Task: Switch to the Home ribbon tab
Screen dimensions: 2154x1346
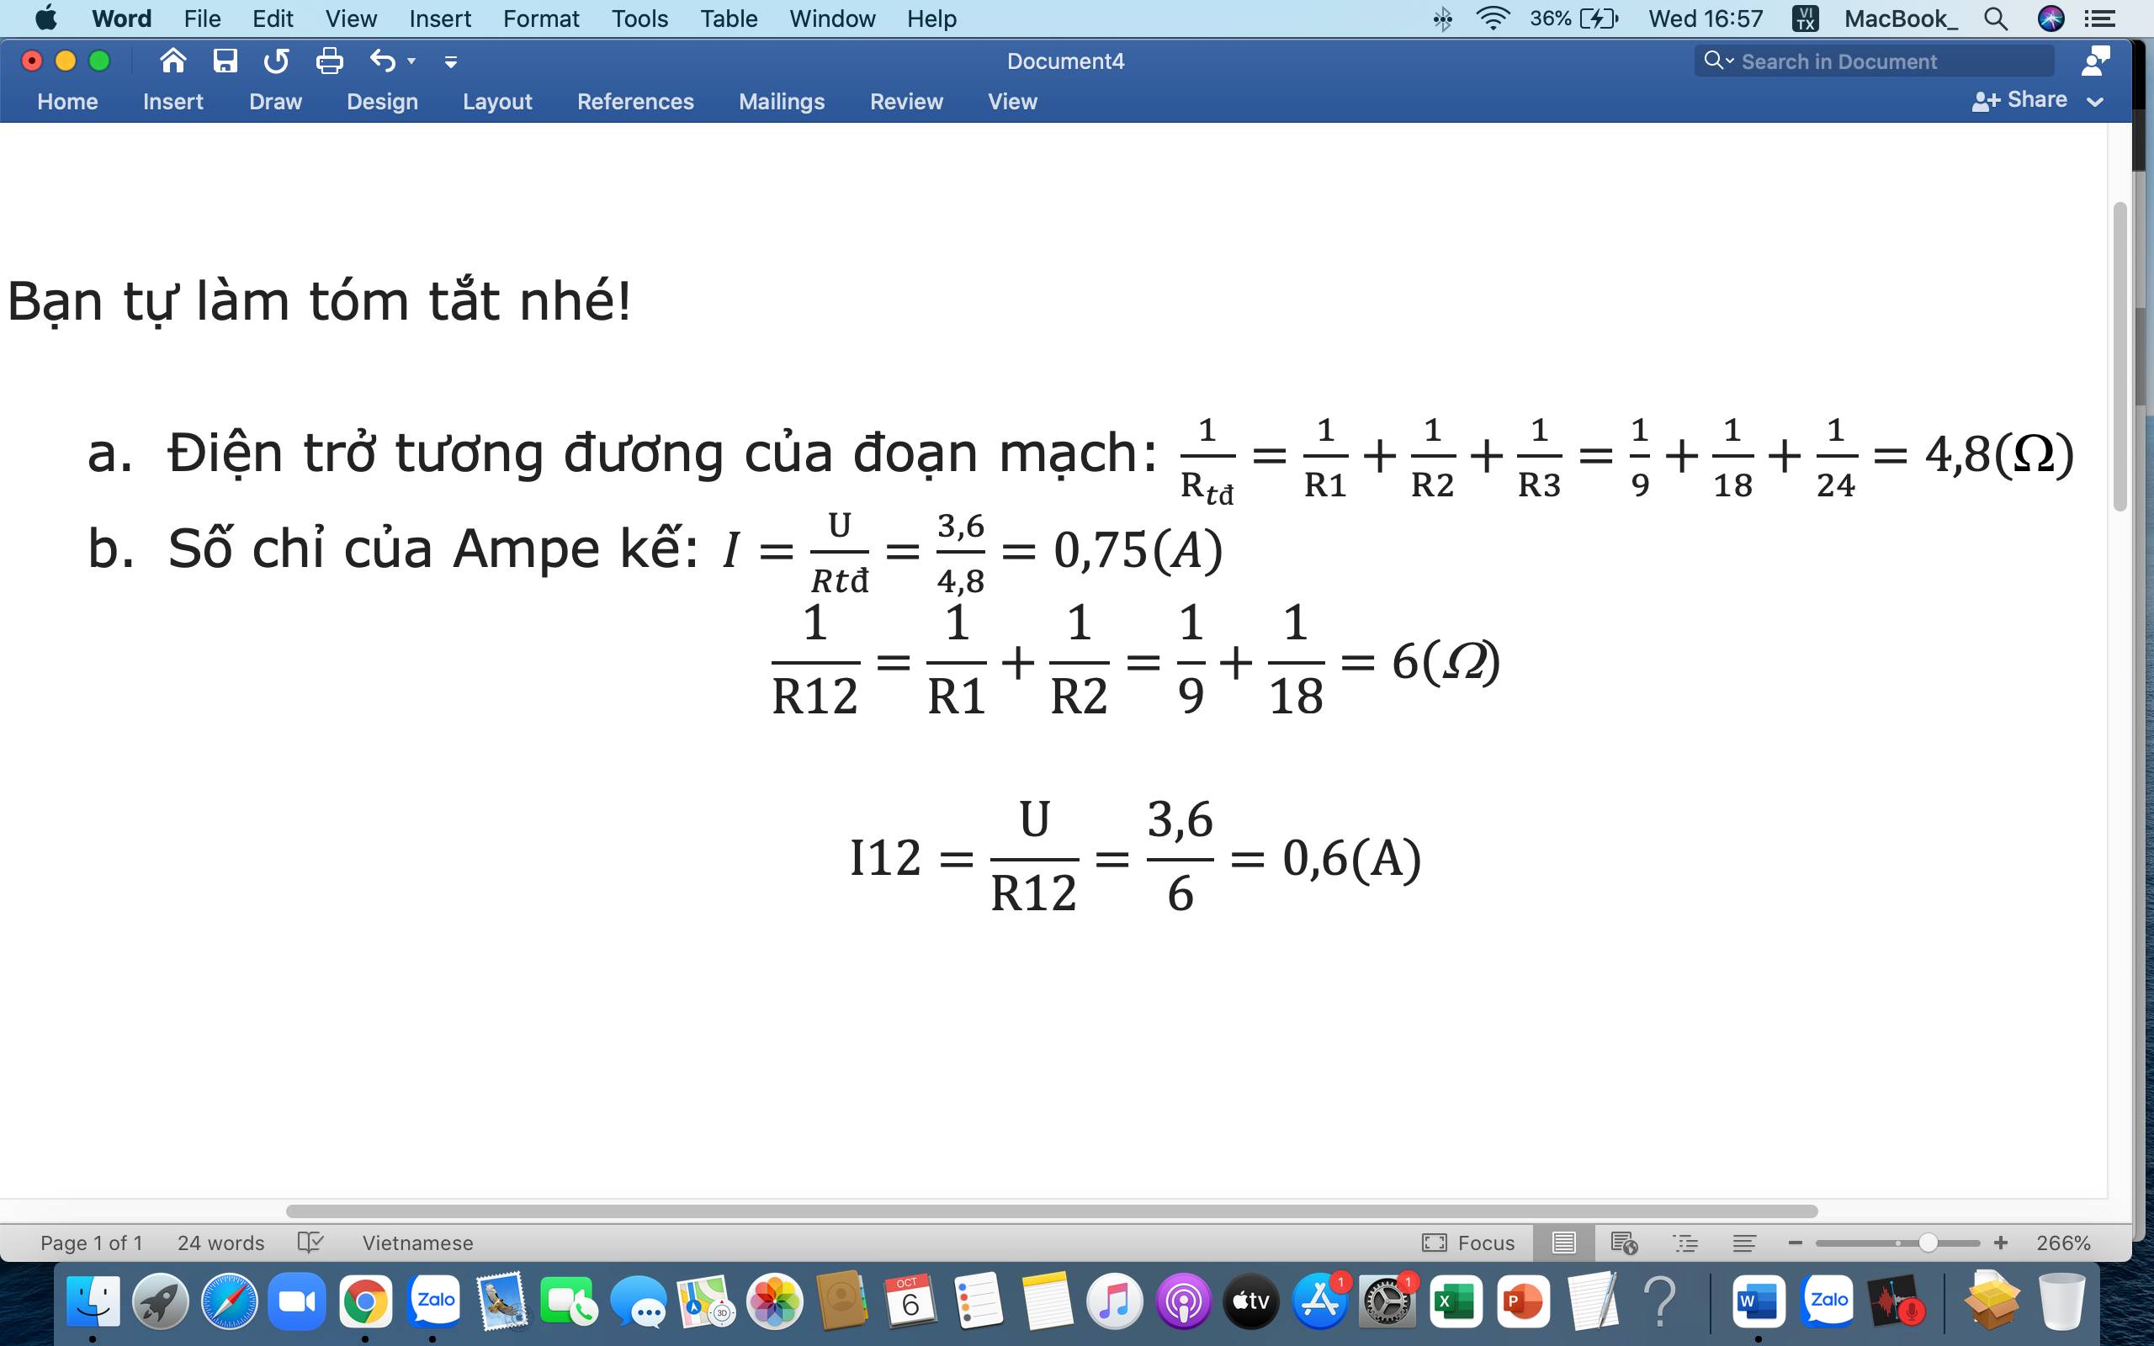Action: (x=67, y=102)
